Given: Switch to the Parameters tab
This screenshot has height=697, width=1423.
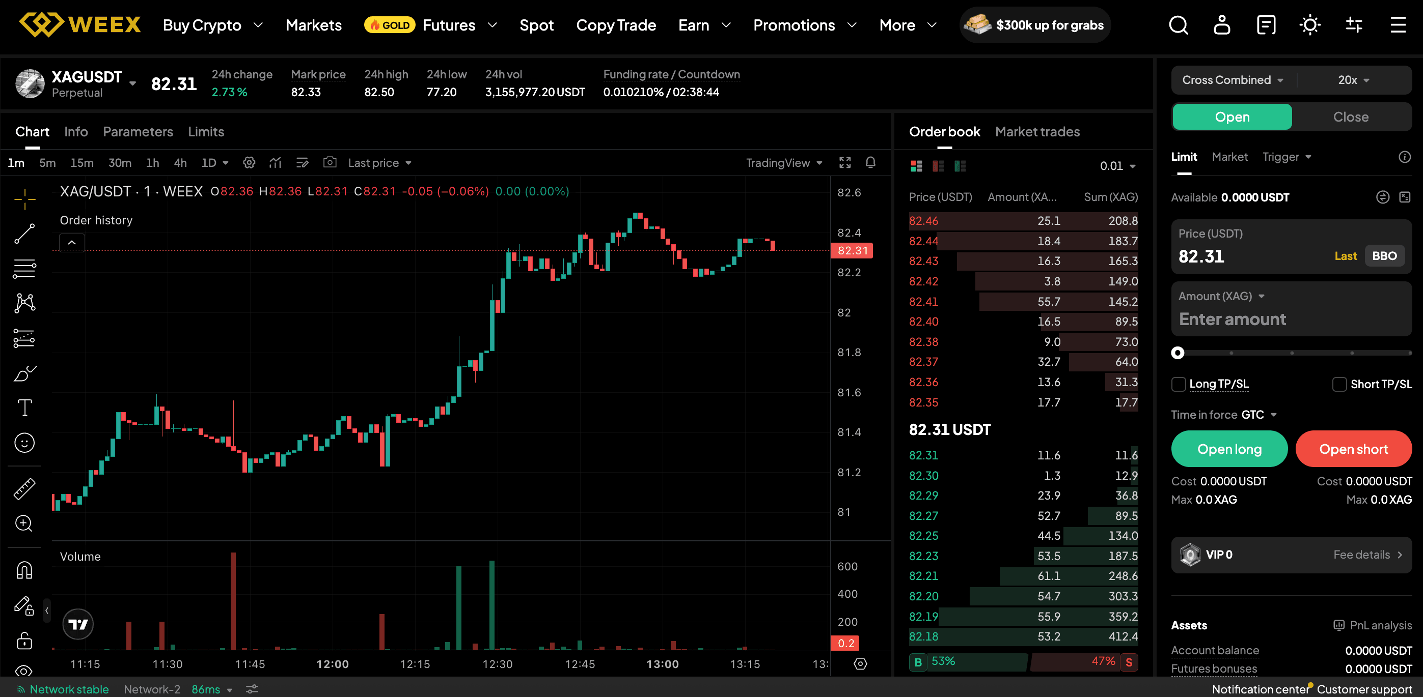Looking at the screenshot, I should point(138,131).
